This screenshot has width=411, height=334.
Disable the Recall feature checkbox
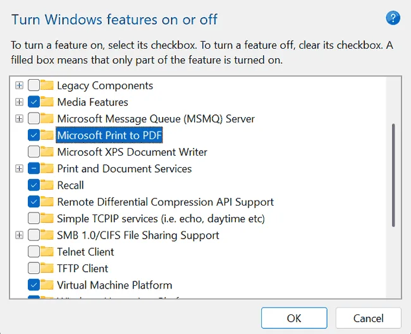pos(34,185)
